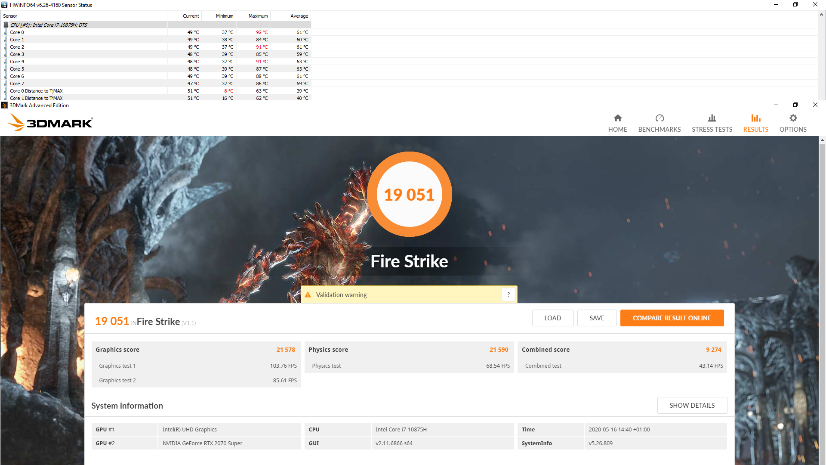Close the HWiNFO64 Sensor Status window
Image resolution: width=826 pixels, height=465 pixels.
click(815, 5)
